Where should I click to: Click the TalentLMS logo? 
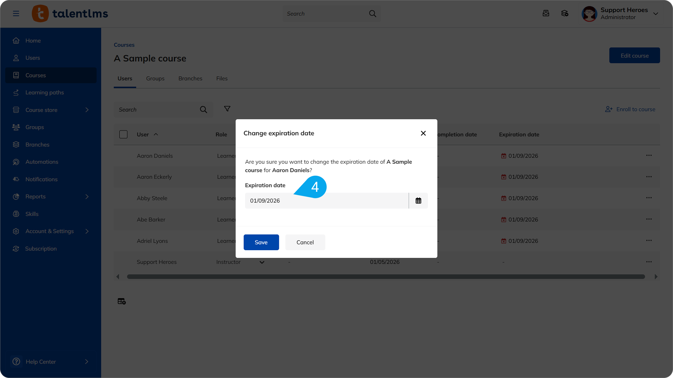[x=70, y=13]
